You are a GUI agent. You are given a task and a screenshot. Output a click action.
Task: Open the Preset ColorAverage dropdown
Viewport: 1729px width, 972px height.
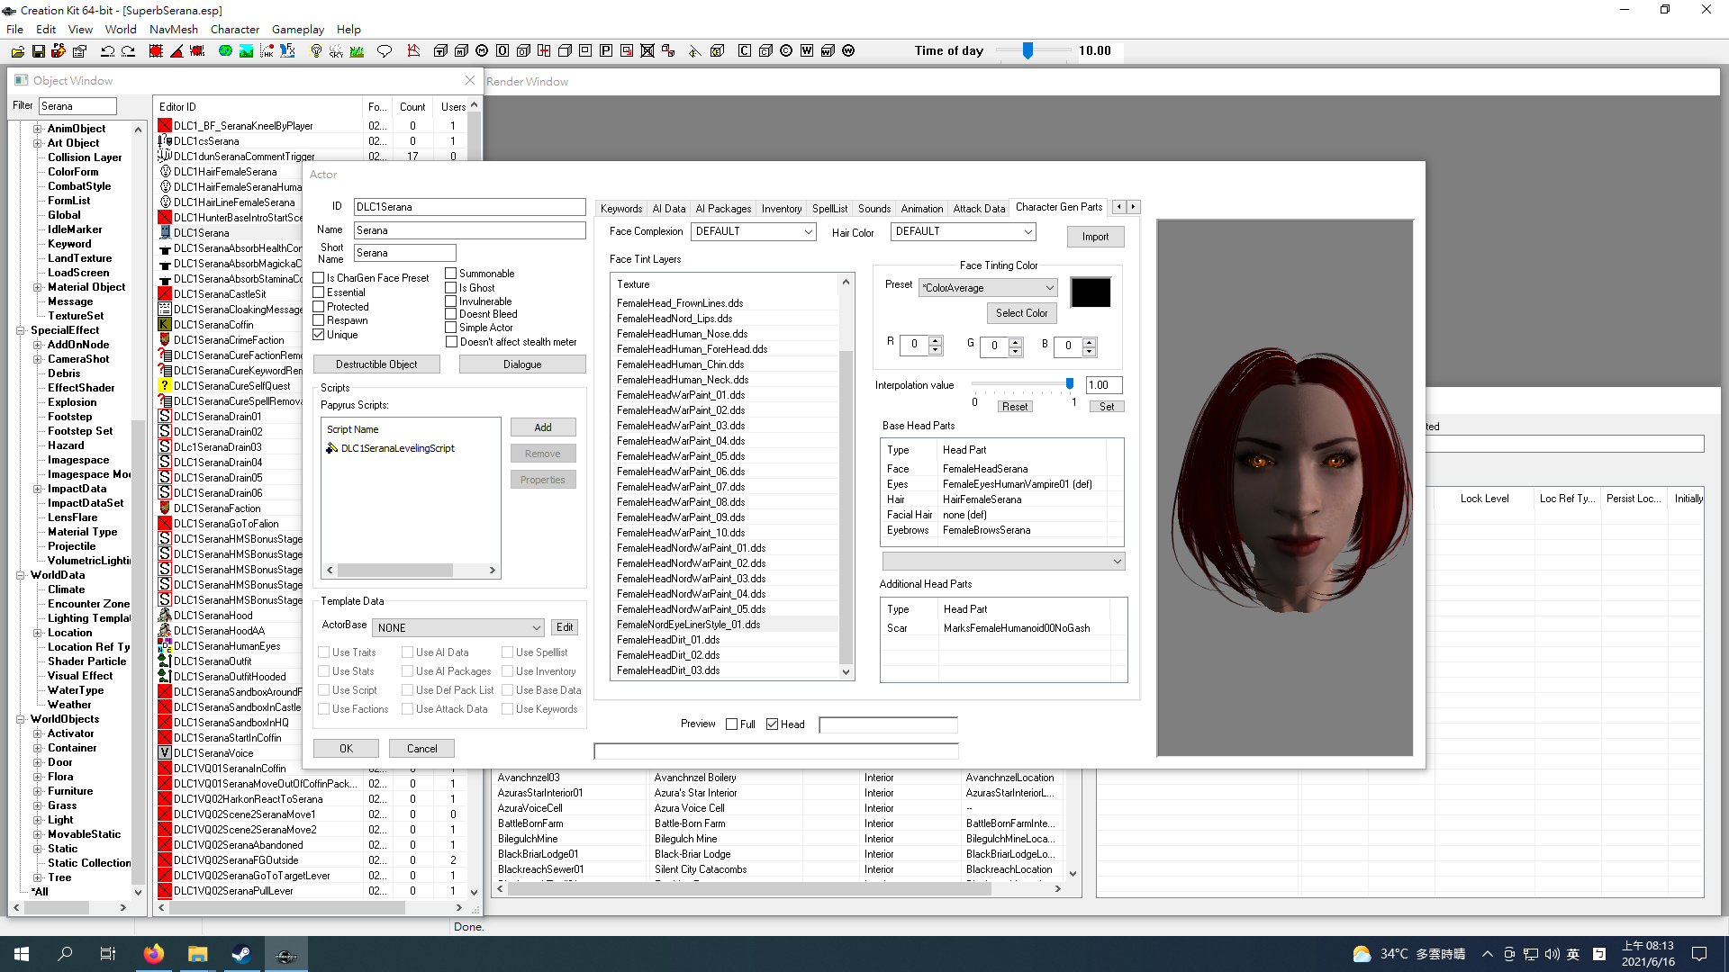pyautogui.click(x=988, y=288)
